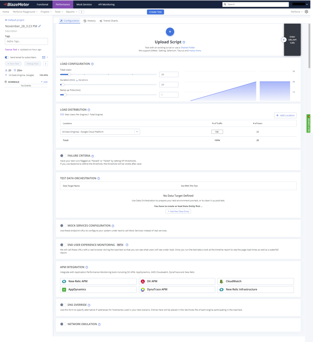Open the email subscribers envelope icon
Image resolution: width=313 pixels, height=342 pixels.
(43, 57)
